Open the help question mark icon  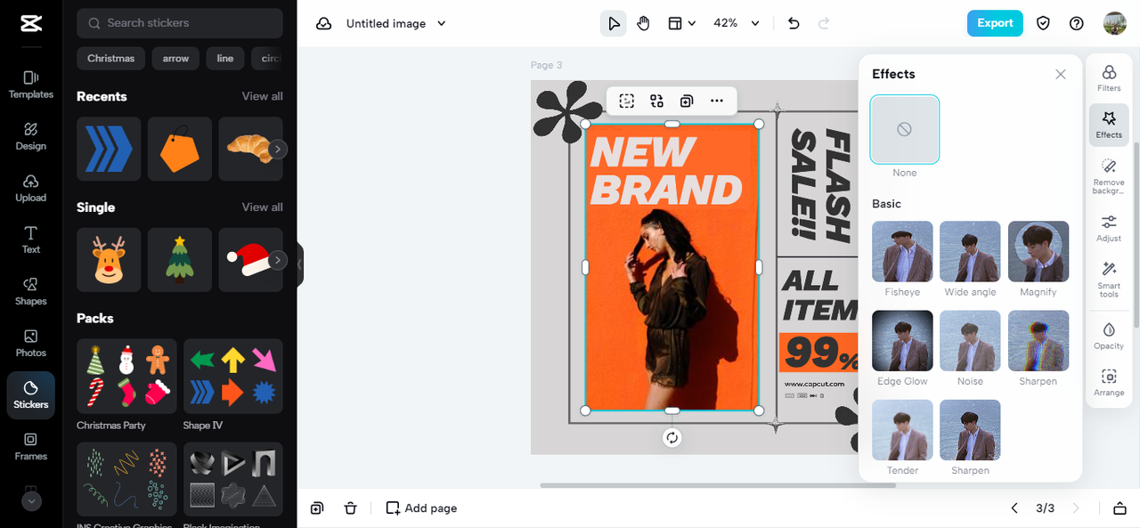point(1077,24)
